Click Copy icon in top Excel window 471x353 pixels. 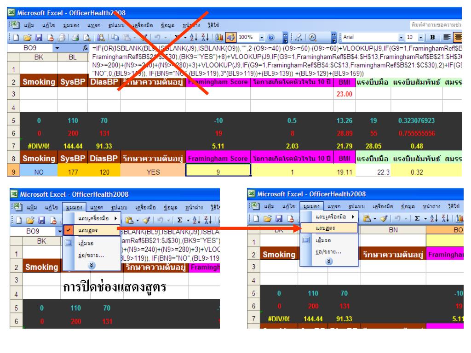click(x=115, y=37)
